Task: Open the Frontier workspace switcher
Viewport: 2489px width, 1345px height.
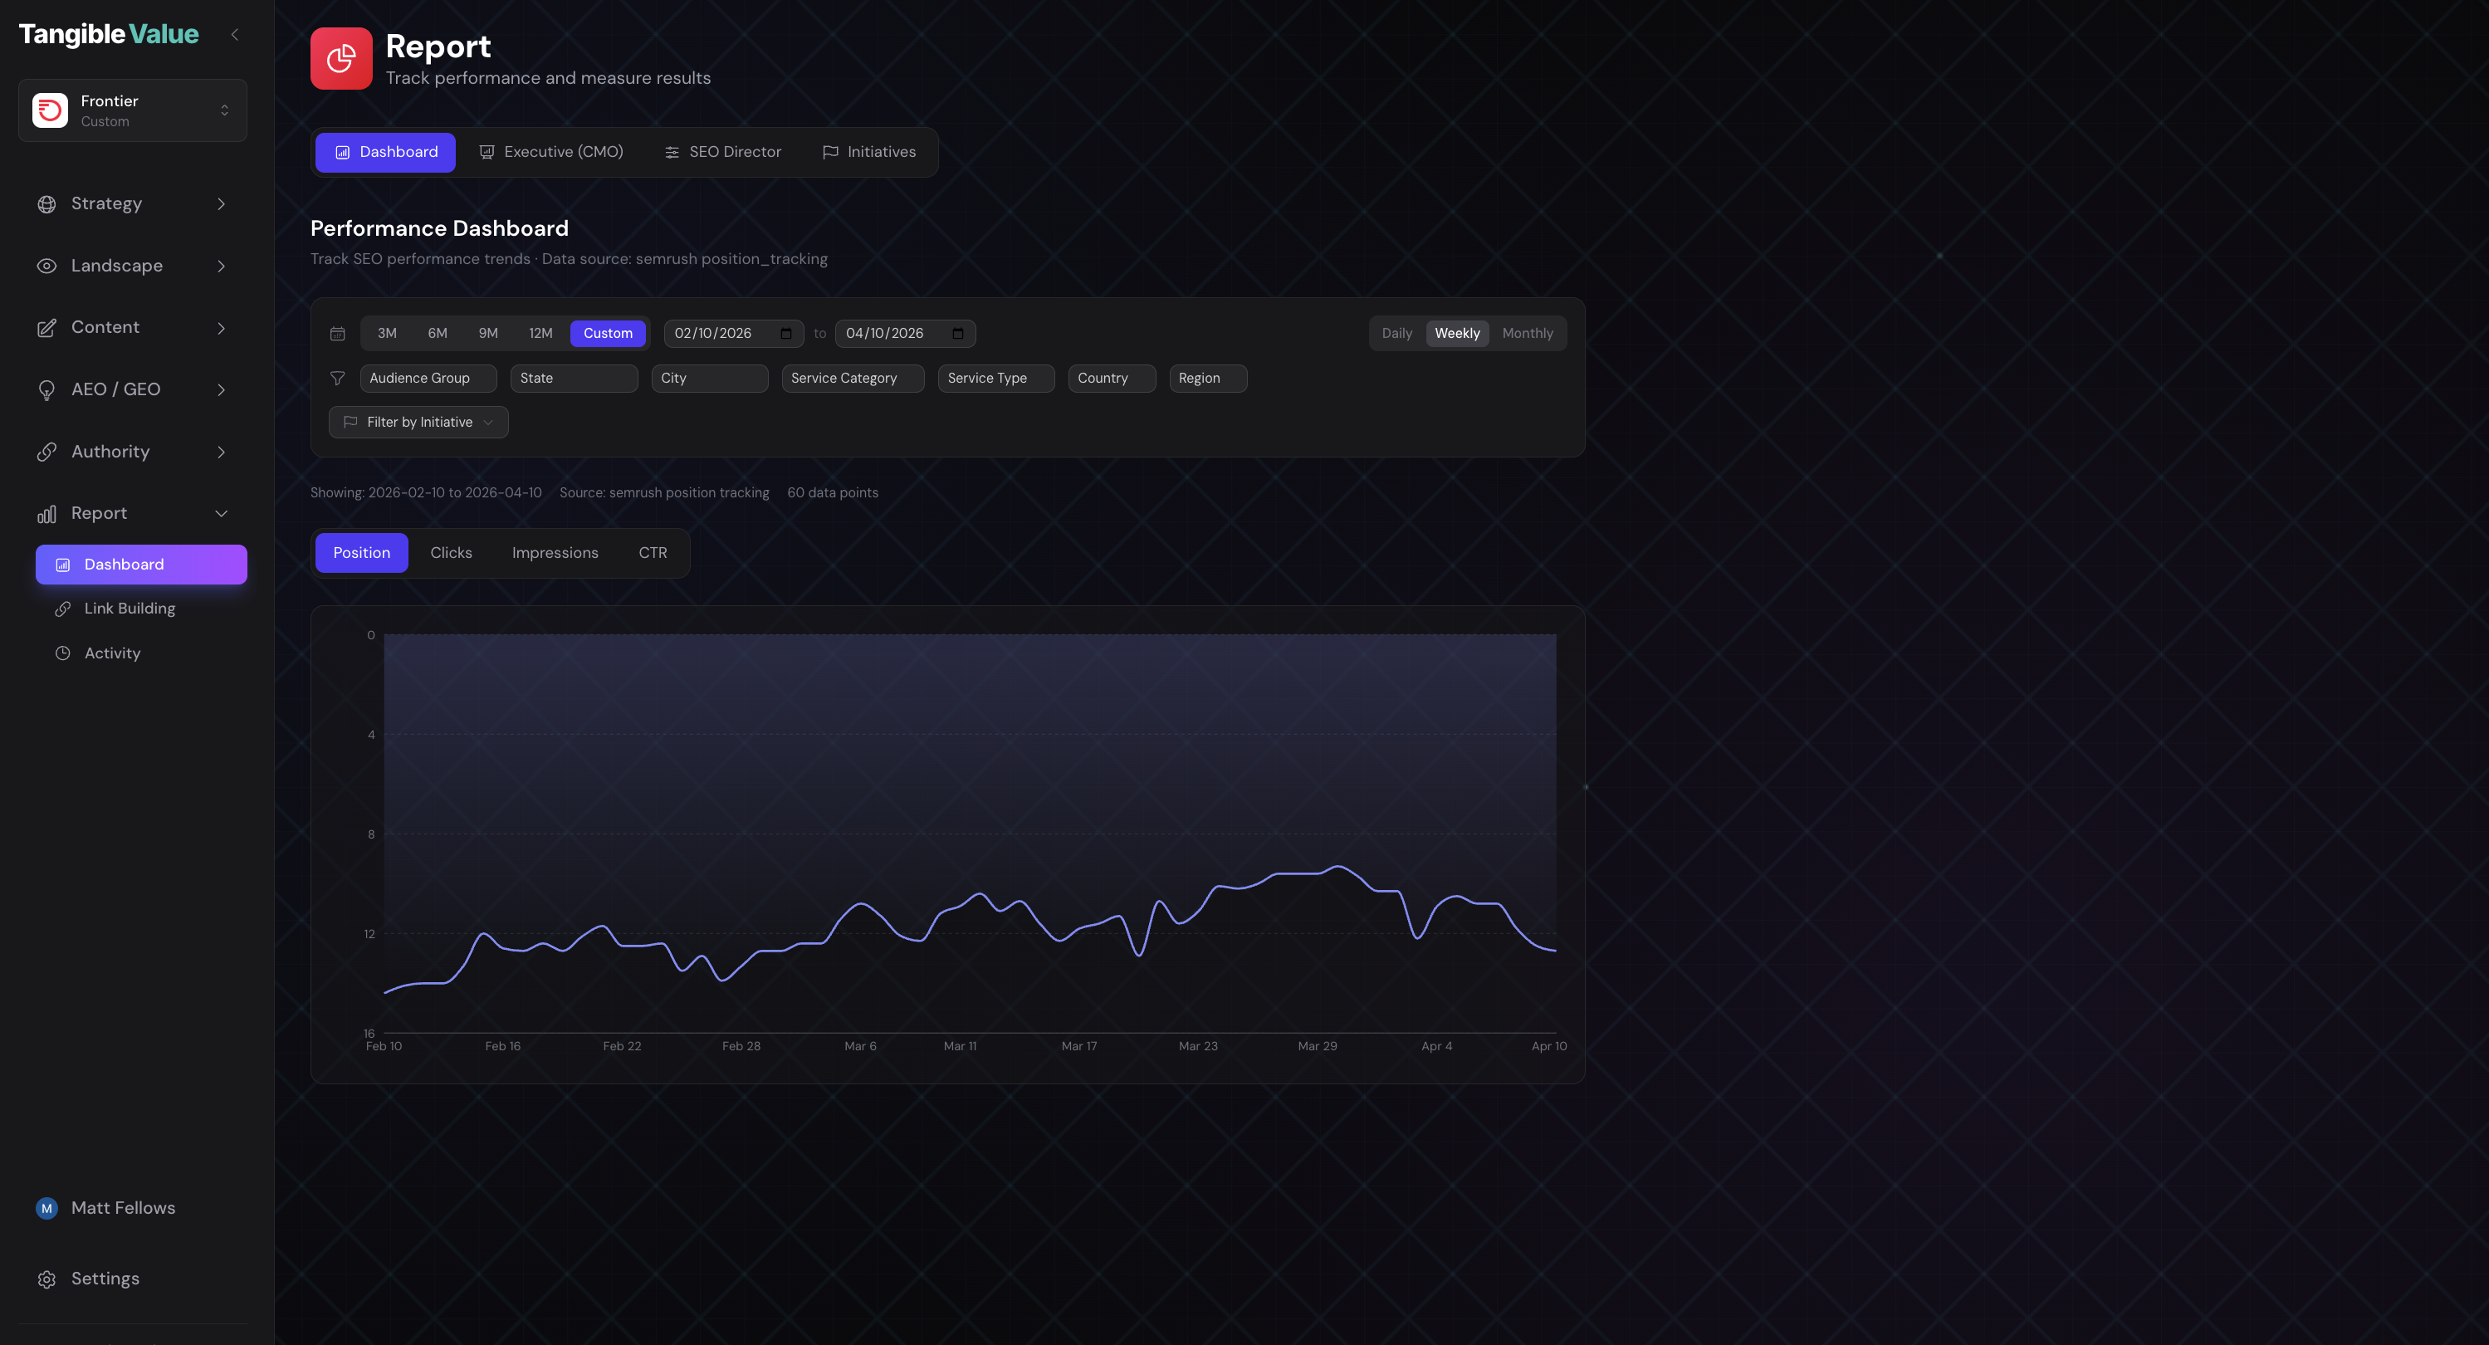Action: [132, 110]
